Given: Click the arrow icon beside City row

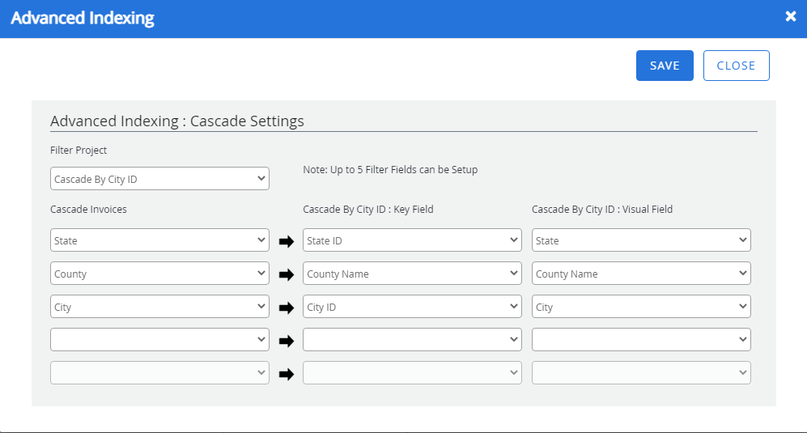Looking at the screenshot, I should coord(286,308).
